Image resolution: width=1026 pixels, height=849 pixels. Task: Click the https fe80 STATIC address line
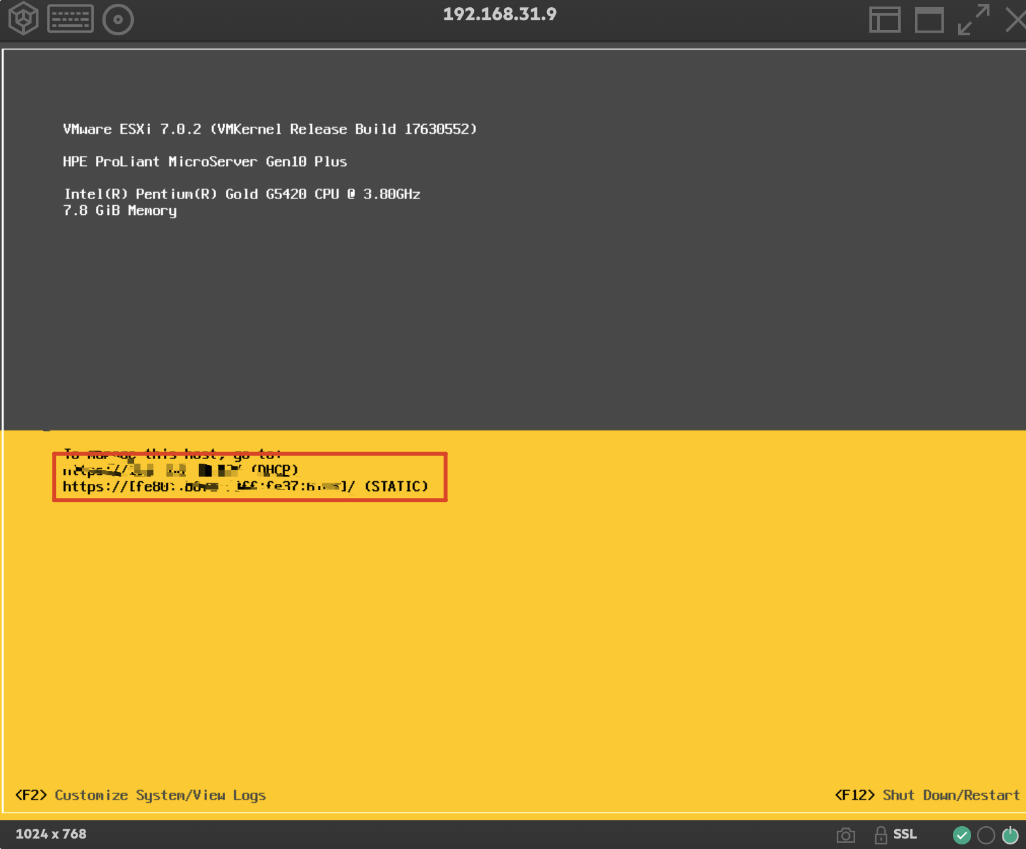pos(245,487)
